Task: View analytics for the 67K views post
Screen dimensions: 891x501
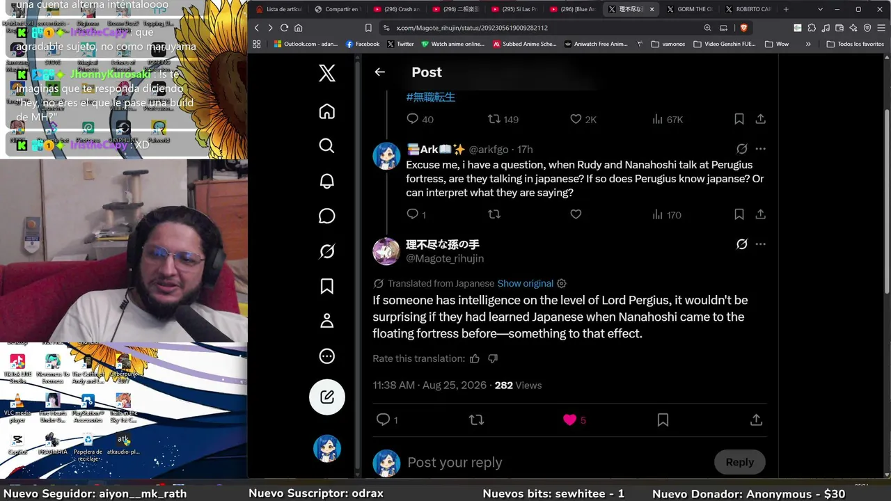Action: pos(667,119)
